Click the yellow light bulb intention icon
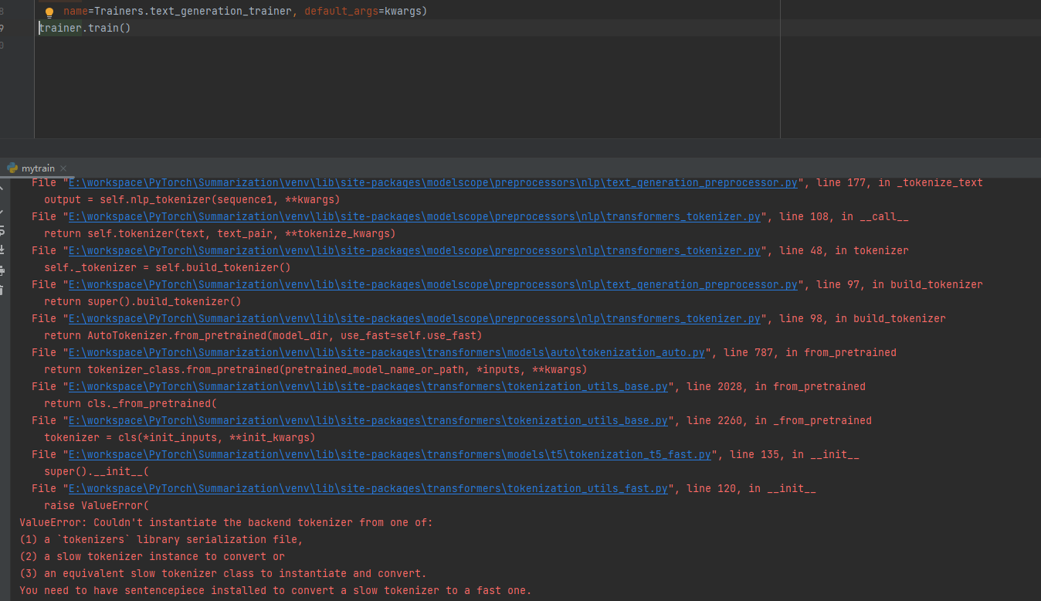Image resolution: width=1041 pixels, height=601 pixels. (49, 12)
